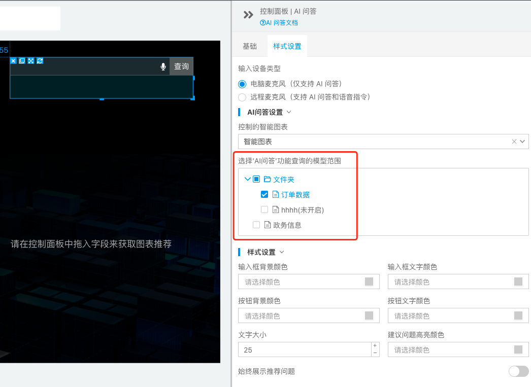Open the 输入框背景颜色 color swatch
Image resolution: width=531 pixels, height=387 pixels.
(369, 282)
